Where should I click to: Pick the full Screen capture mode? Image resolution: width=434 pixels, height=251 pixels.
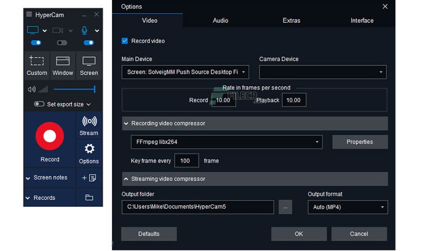tap(89, 66)
